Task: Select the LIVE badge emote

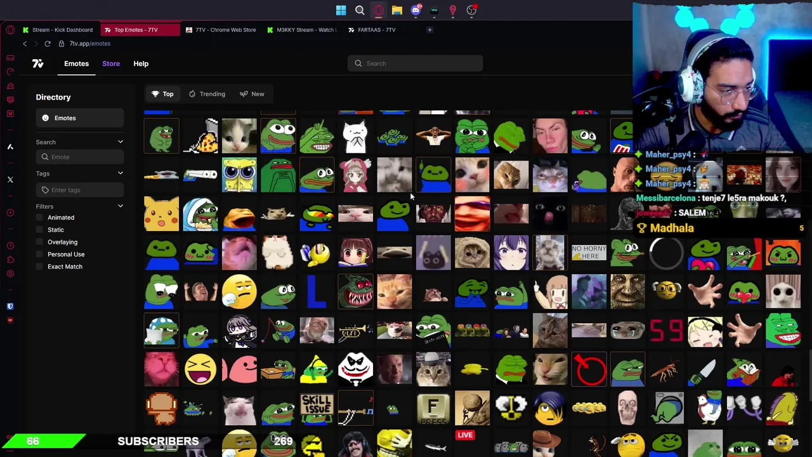Action: tap(465, 435)
